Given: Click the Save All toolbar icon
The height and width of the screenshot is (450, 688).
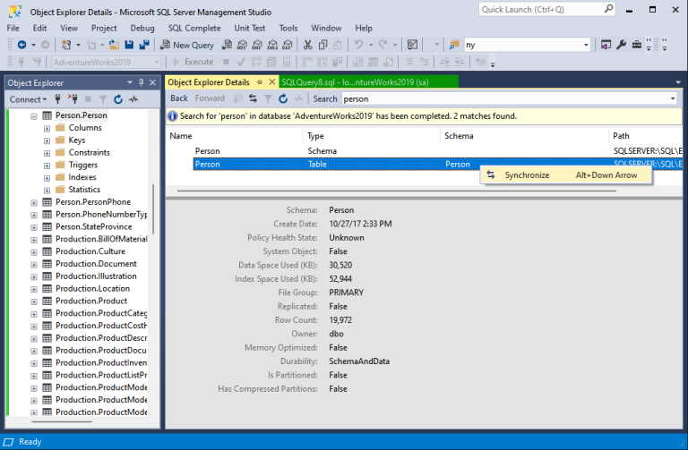Looking at the screenshot, I should pyautogui.click(x=143, y=45).
